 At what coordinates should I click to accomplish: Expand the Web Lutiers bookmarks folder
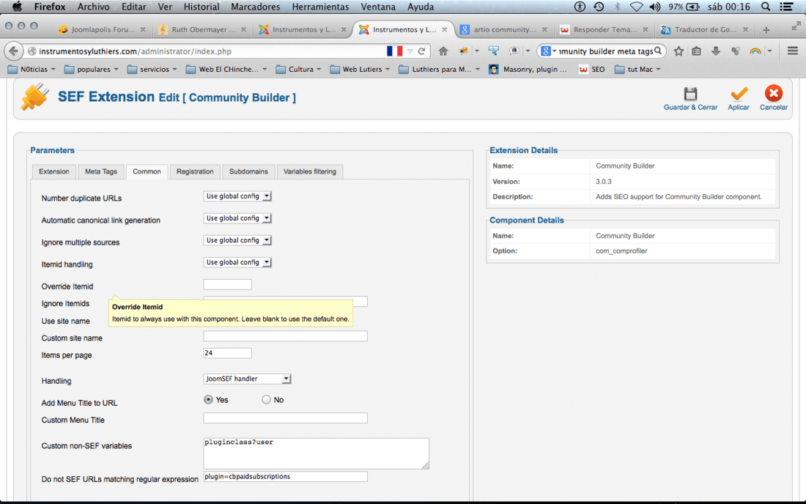click(x=360, y=70)
